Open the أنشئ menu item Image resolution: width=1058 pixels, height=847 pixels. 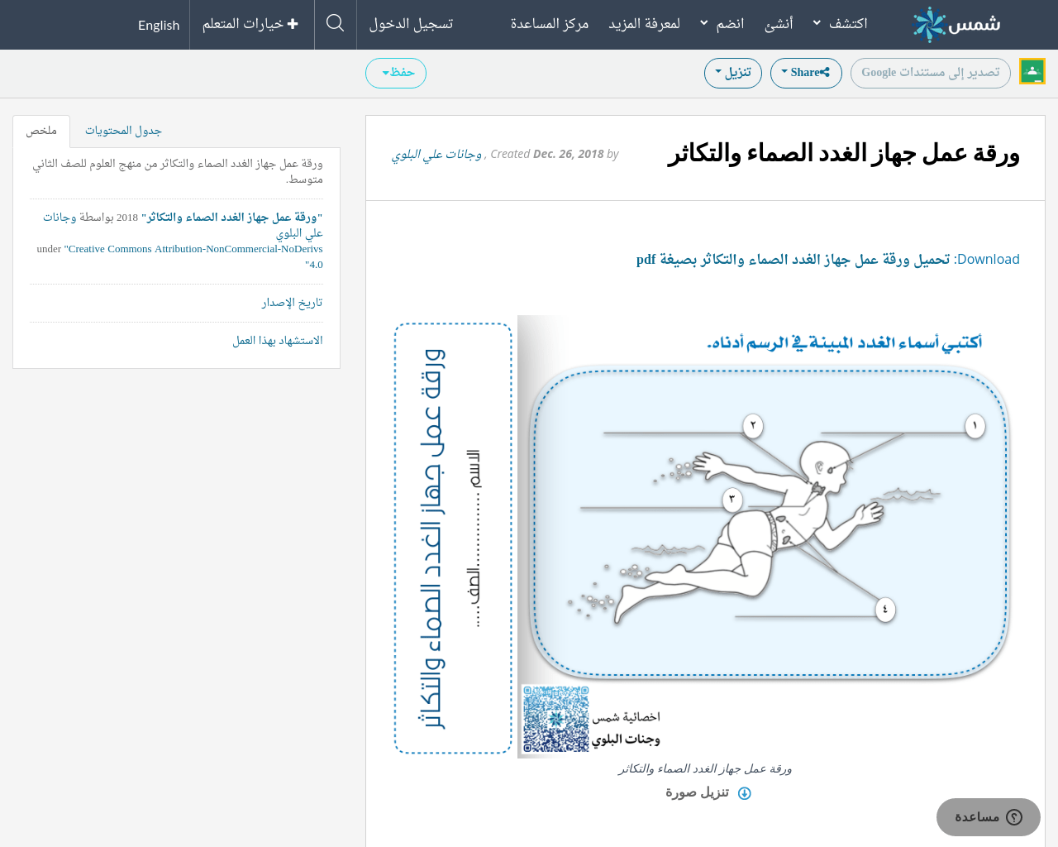779,23
